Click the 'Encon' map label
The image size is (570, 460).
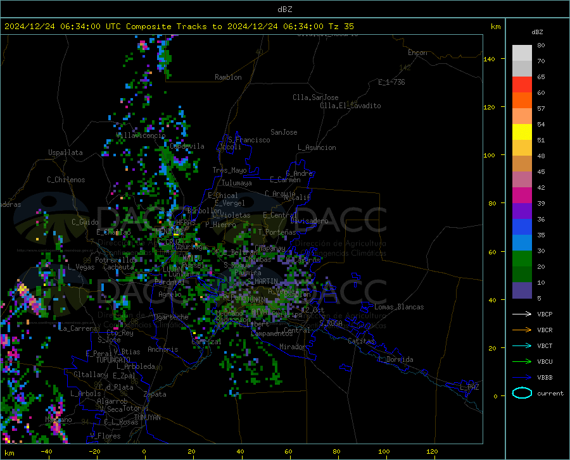(x=417, y=53)
